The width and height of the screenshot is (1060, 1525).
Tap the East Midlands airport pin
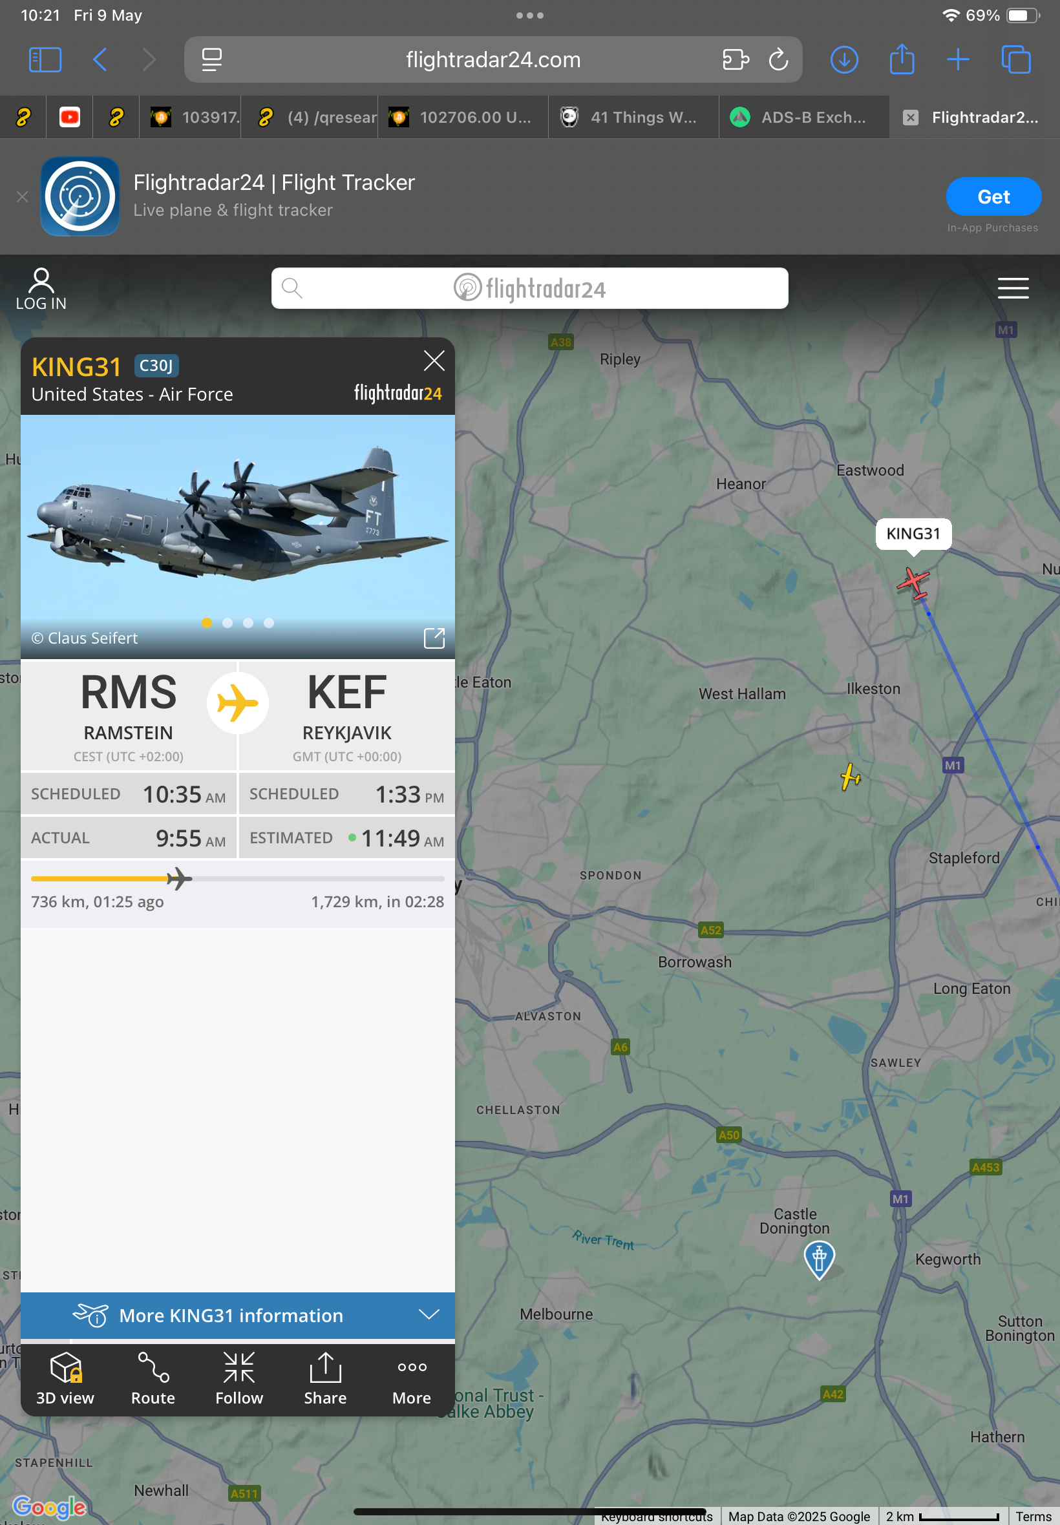(x=819, y=1259)
